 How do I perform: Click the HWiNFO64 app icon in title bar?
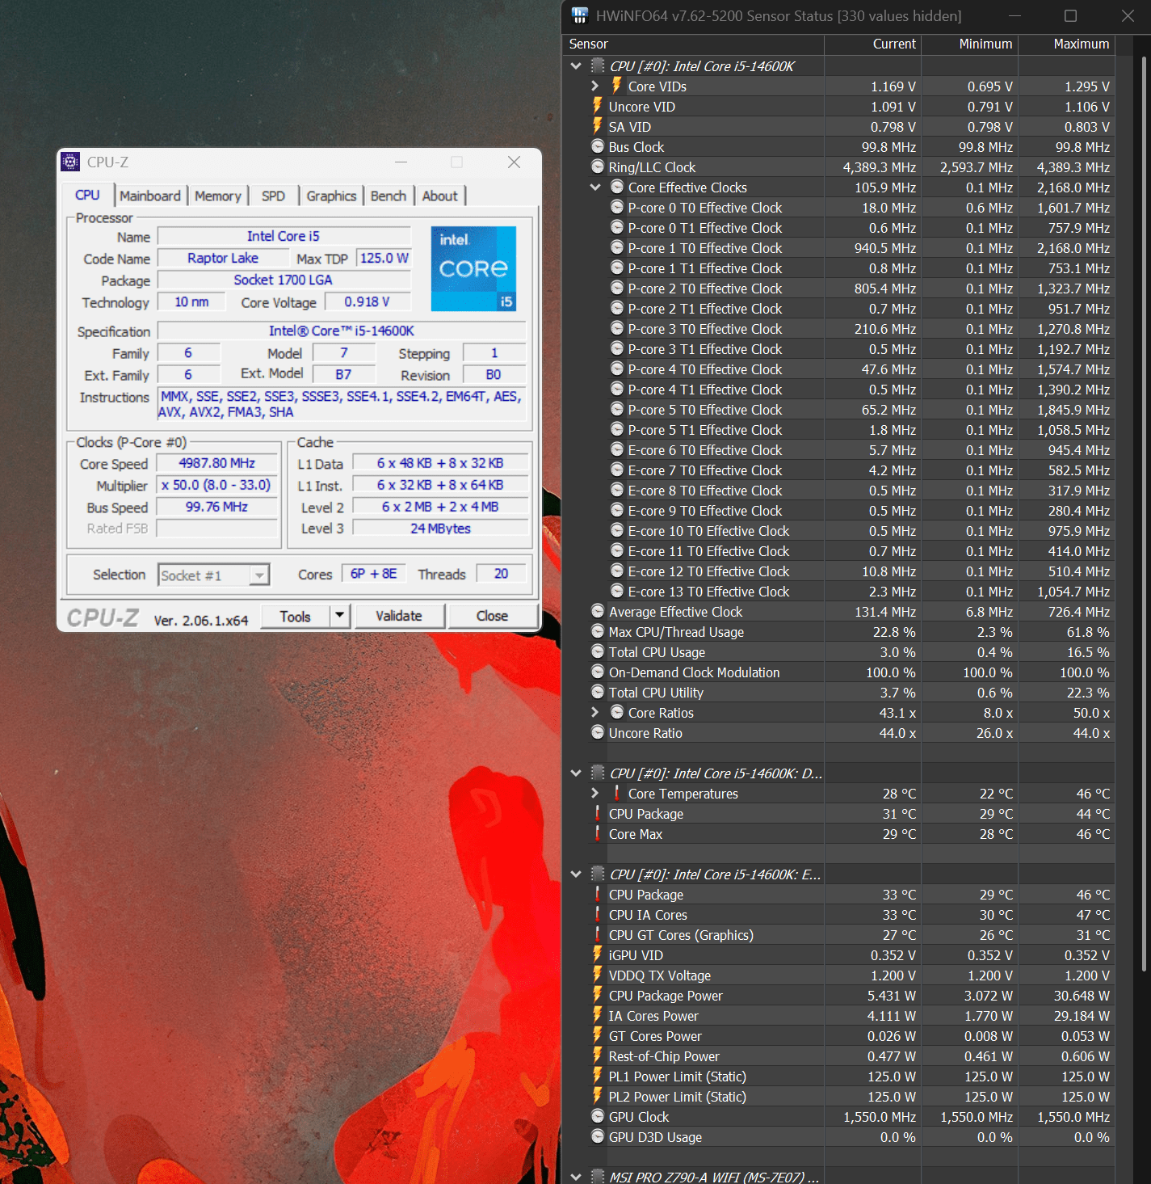tap(579, 15)
